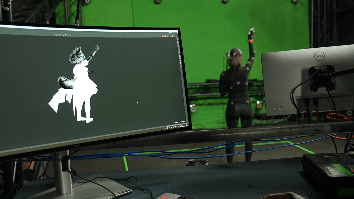Open the volume slider via the taskbar speaker control

pos(177,127)
